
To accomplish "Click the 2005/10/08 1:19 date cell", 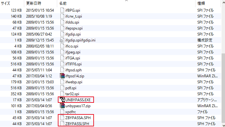I will pos(39,16).
